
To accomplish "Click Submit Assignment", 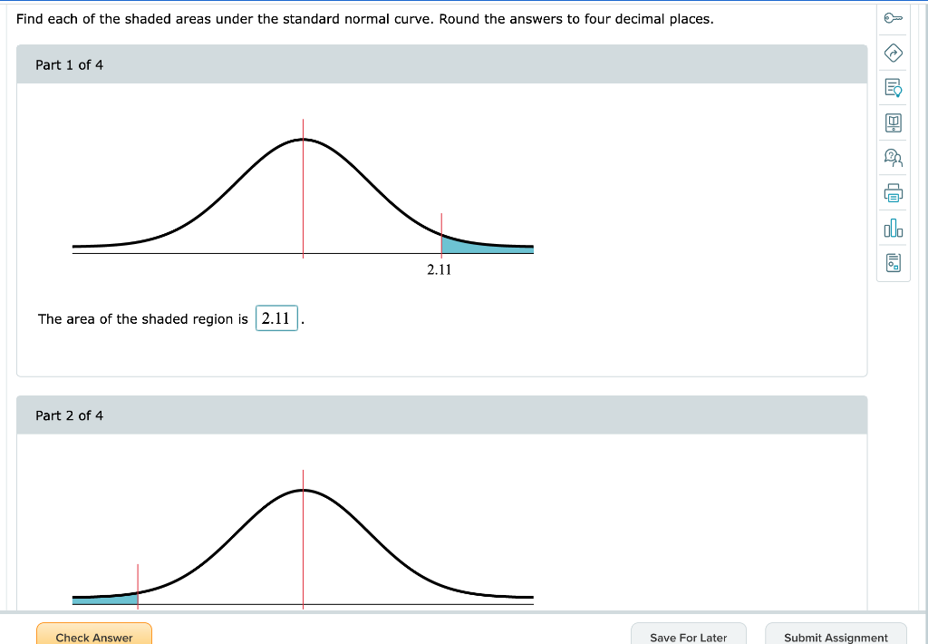I will 835,638.
